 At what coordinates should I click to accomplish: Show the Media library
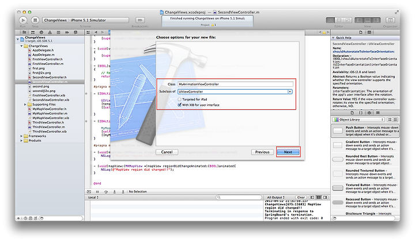378,113
